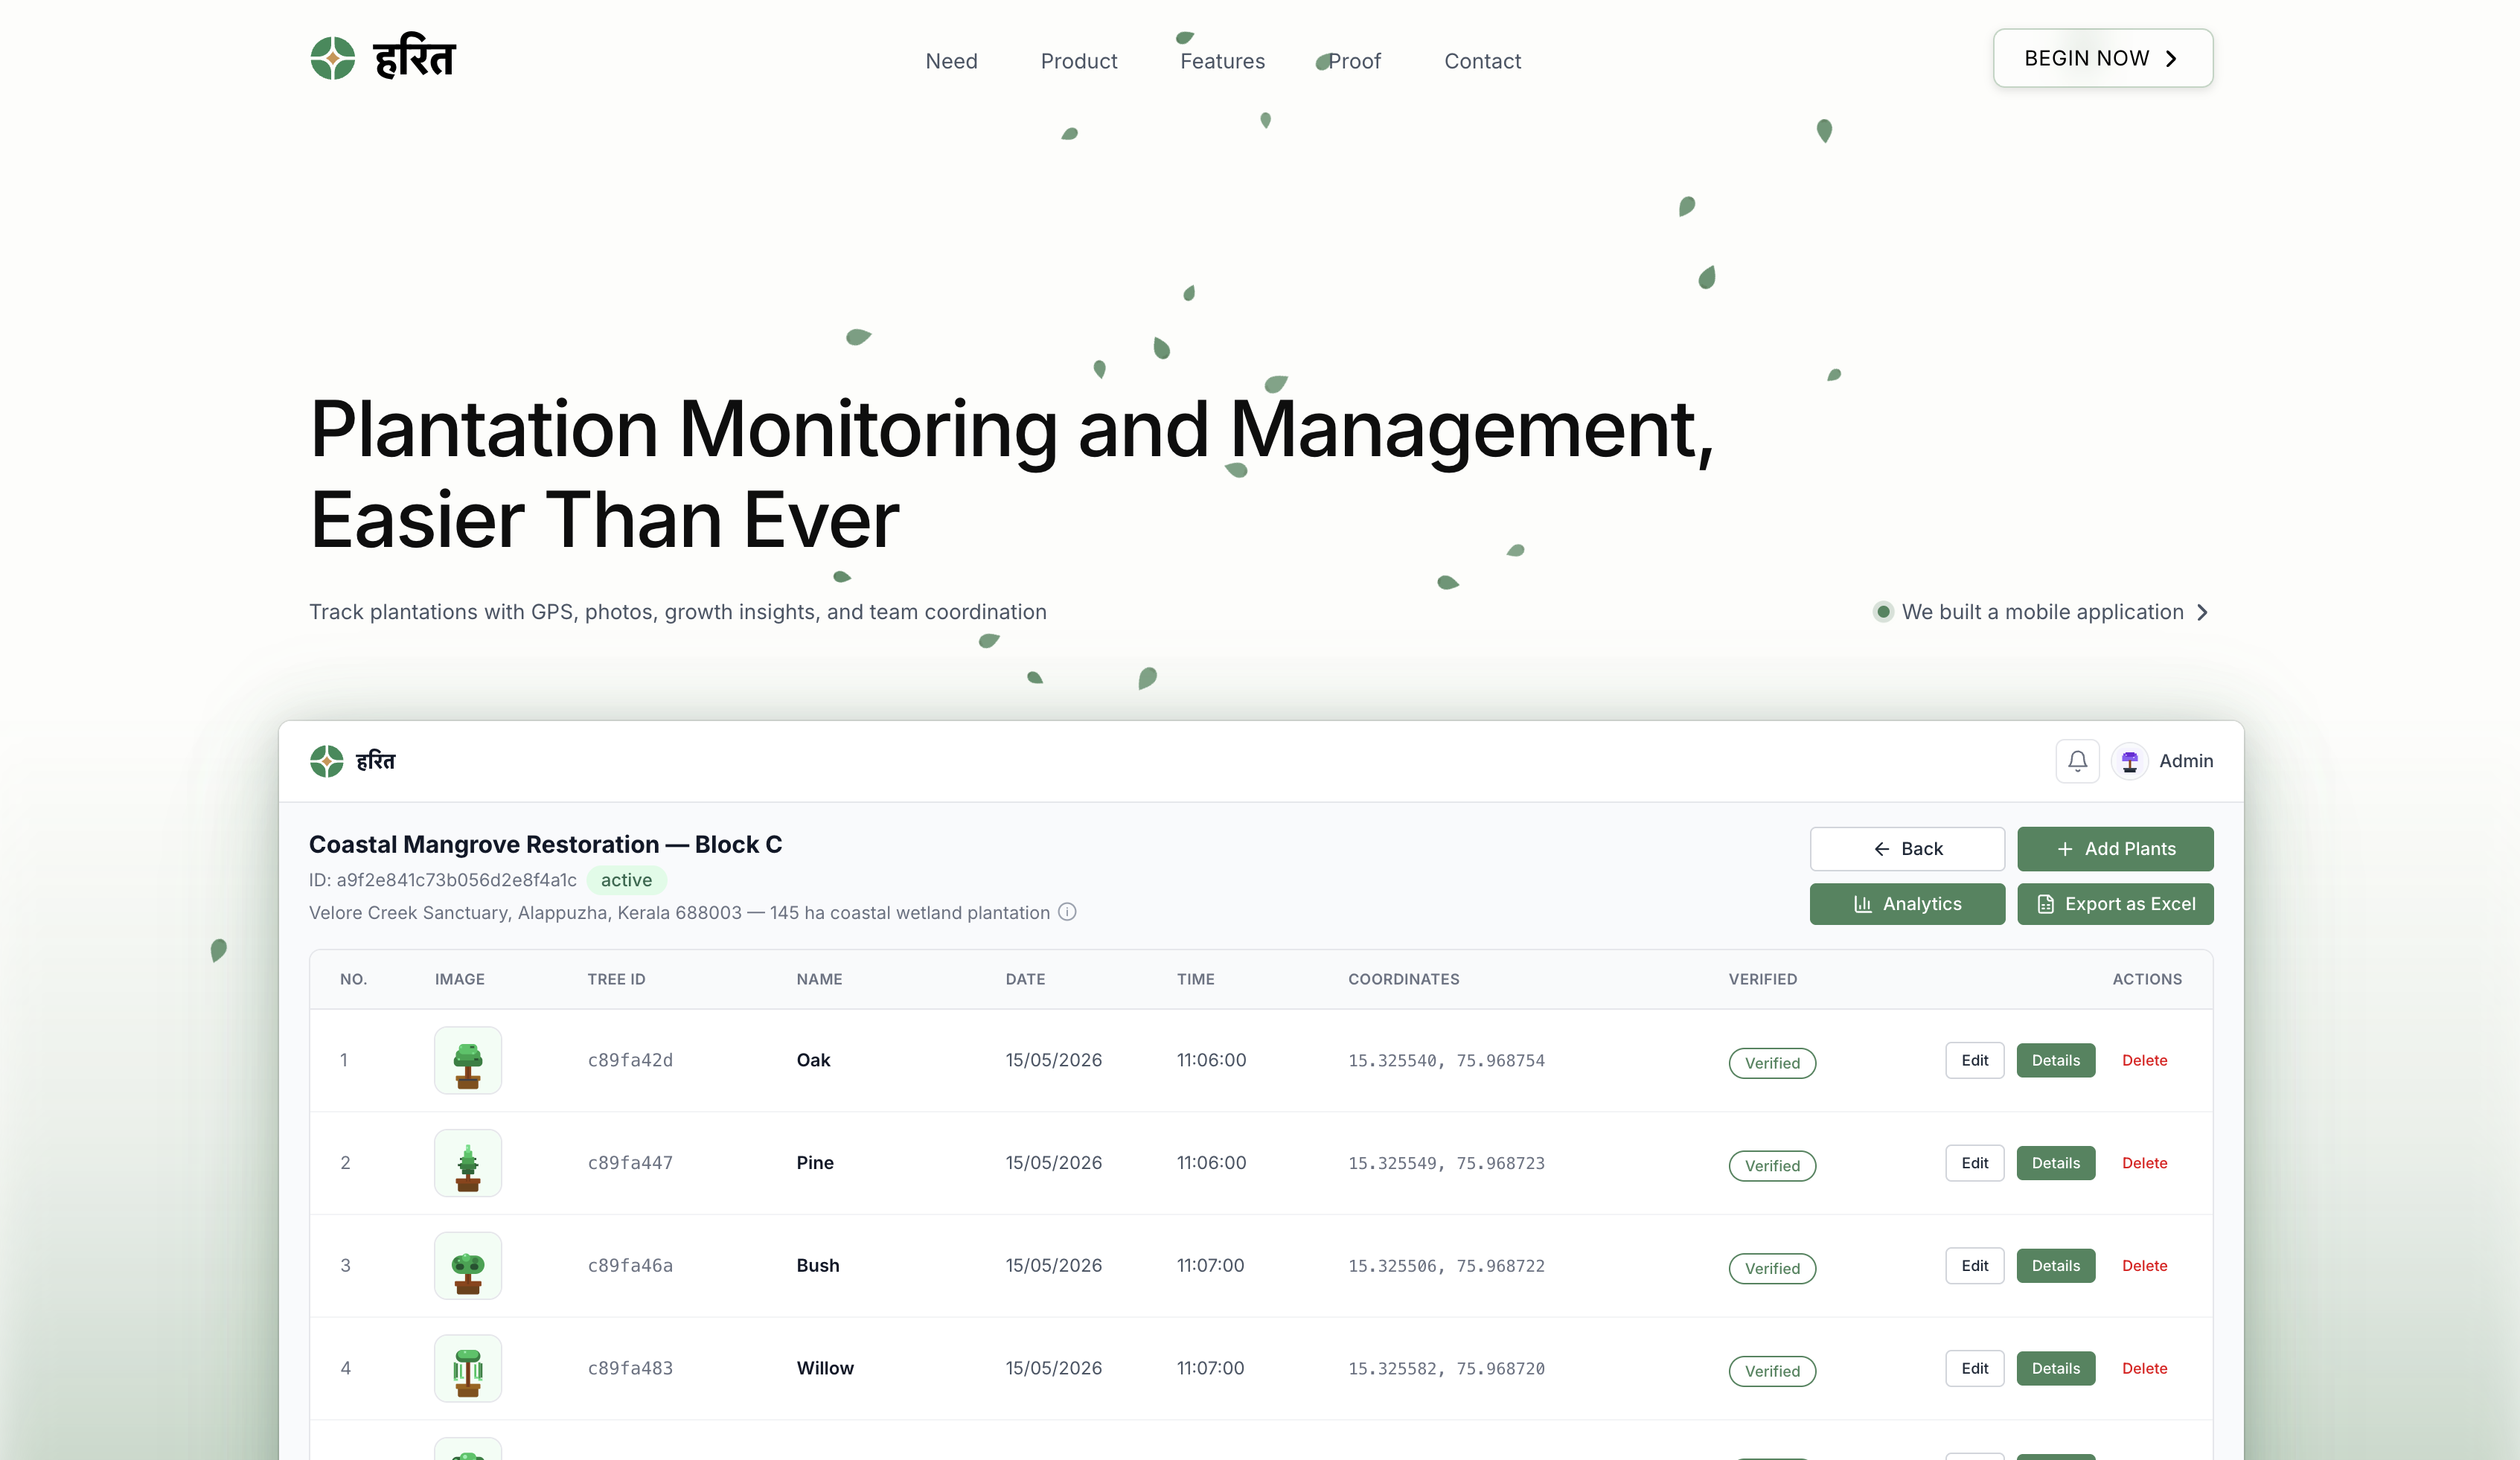Click the Admin avatar icon
The width and height of the screenshot is (2520, 1460).
[x=2130, y=761]
